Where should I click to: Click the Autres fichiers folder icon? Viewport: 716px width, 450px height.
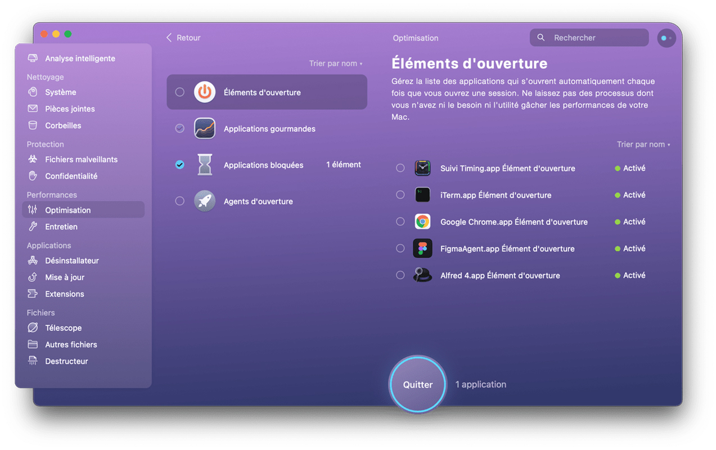[33, 344]
